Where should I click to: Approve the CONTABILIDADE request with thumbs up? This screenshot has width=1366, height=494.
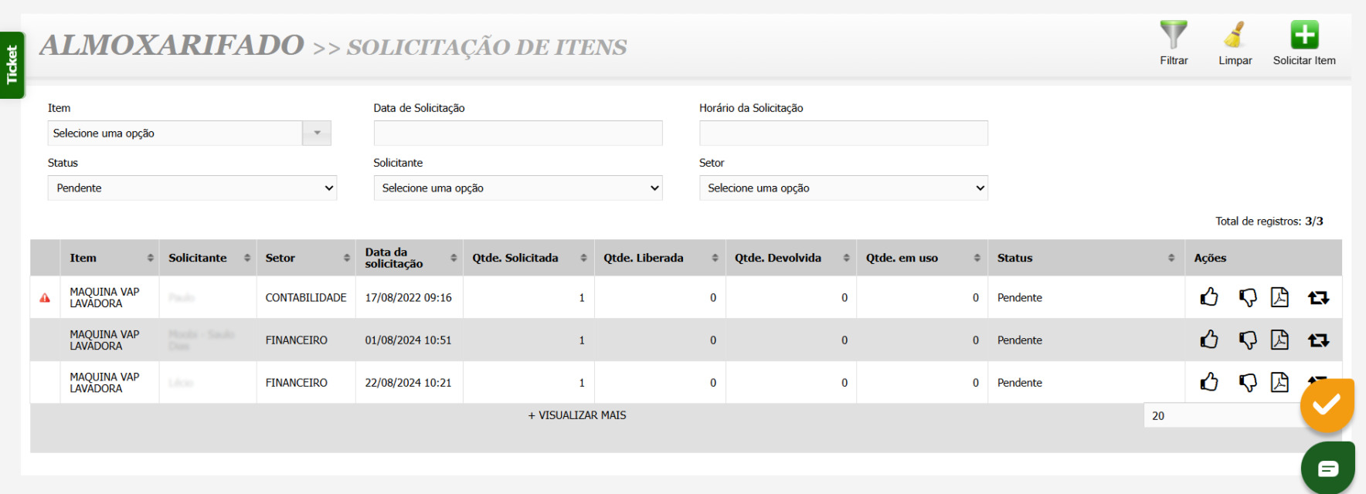pyautogui.click(x=1209, y=297)
